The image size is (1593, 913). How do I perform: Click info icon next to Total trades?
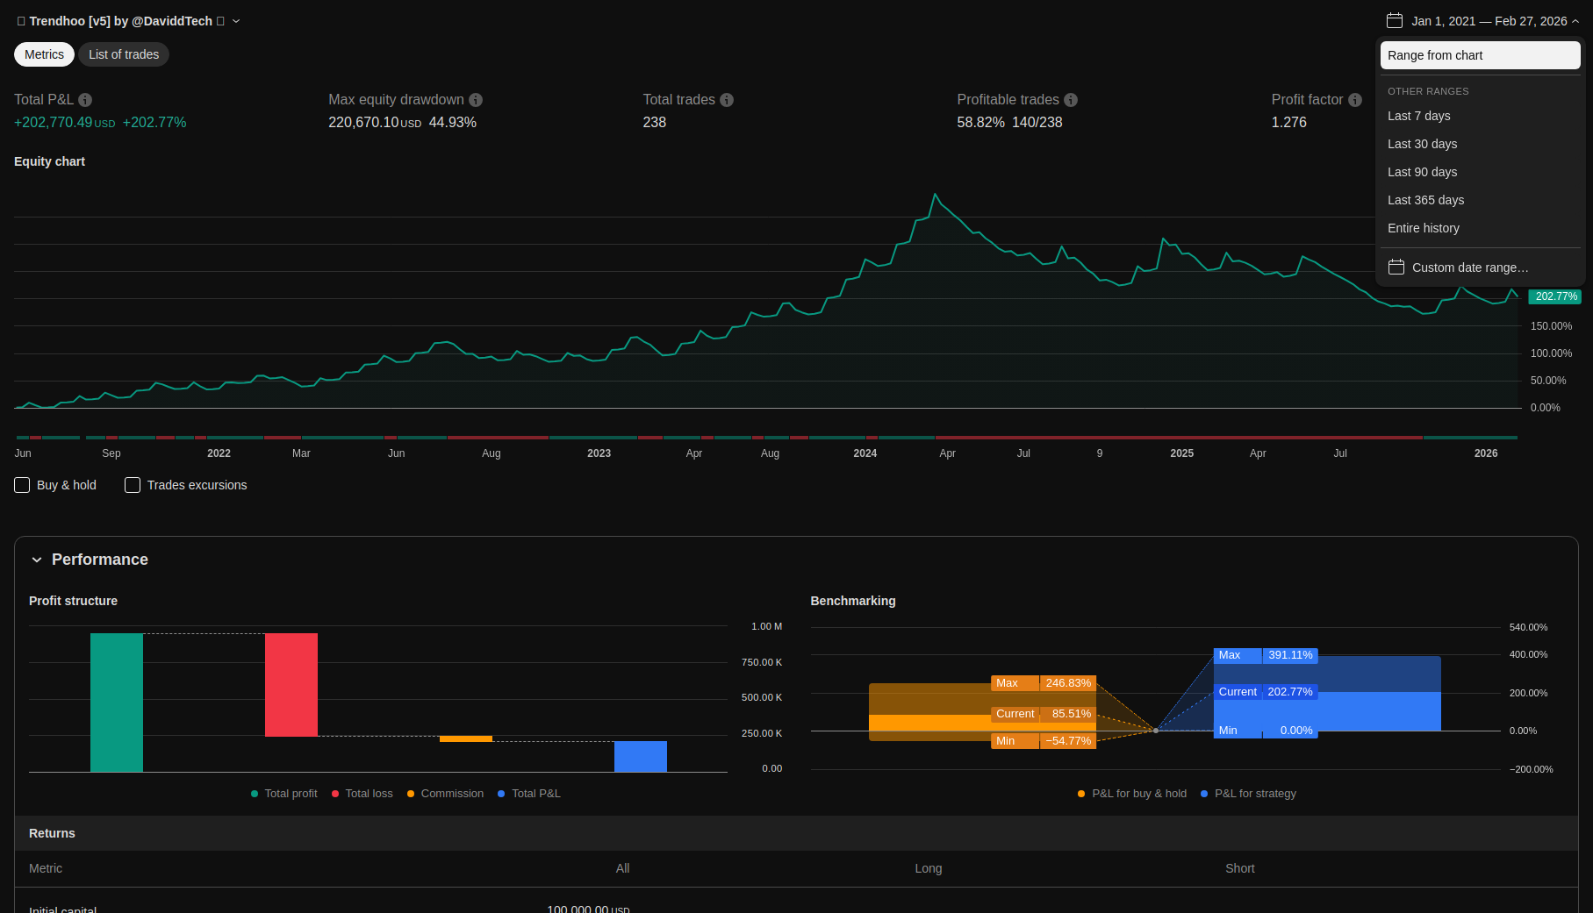click(x=727, y=100)
